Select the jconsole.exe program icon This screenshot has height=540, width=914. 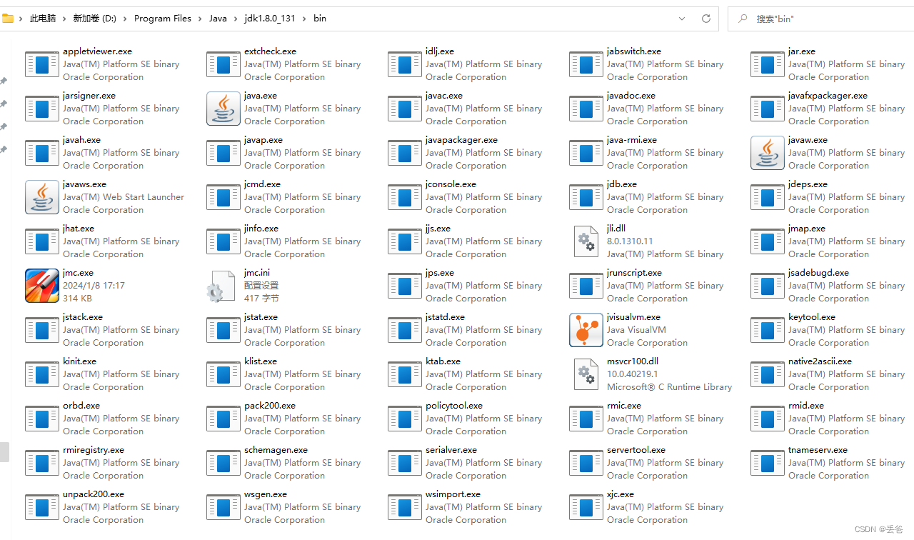(x=405, y=197)
